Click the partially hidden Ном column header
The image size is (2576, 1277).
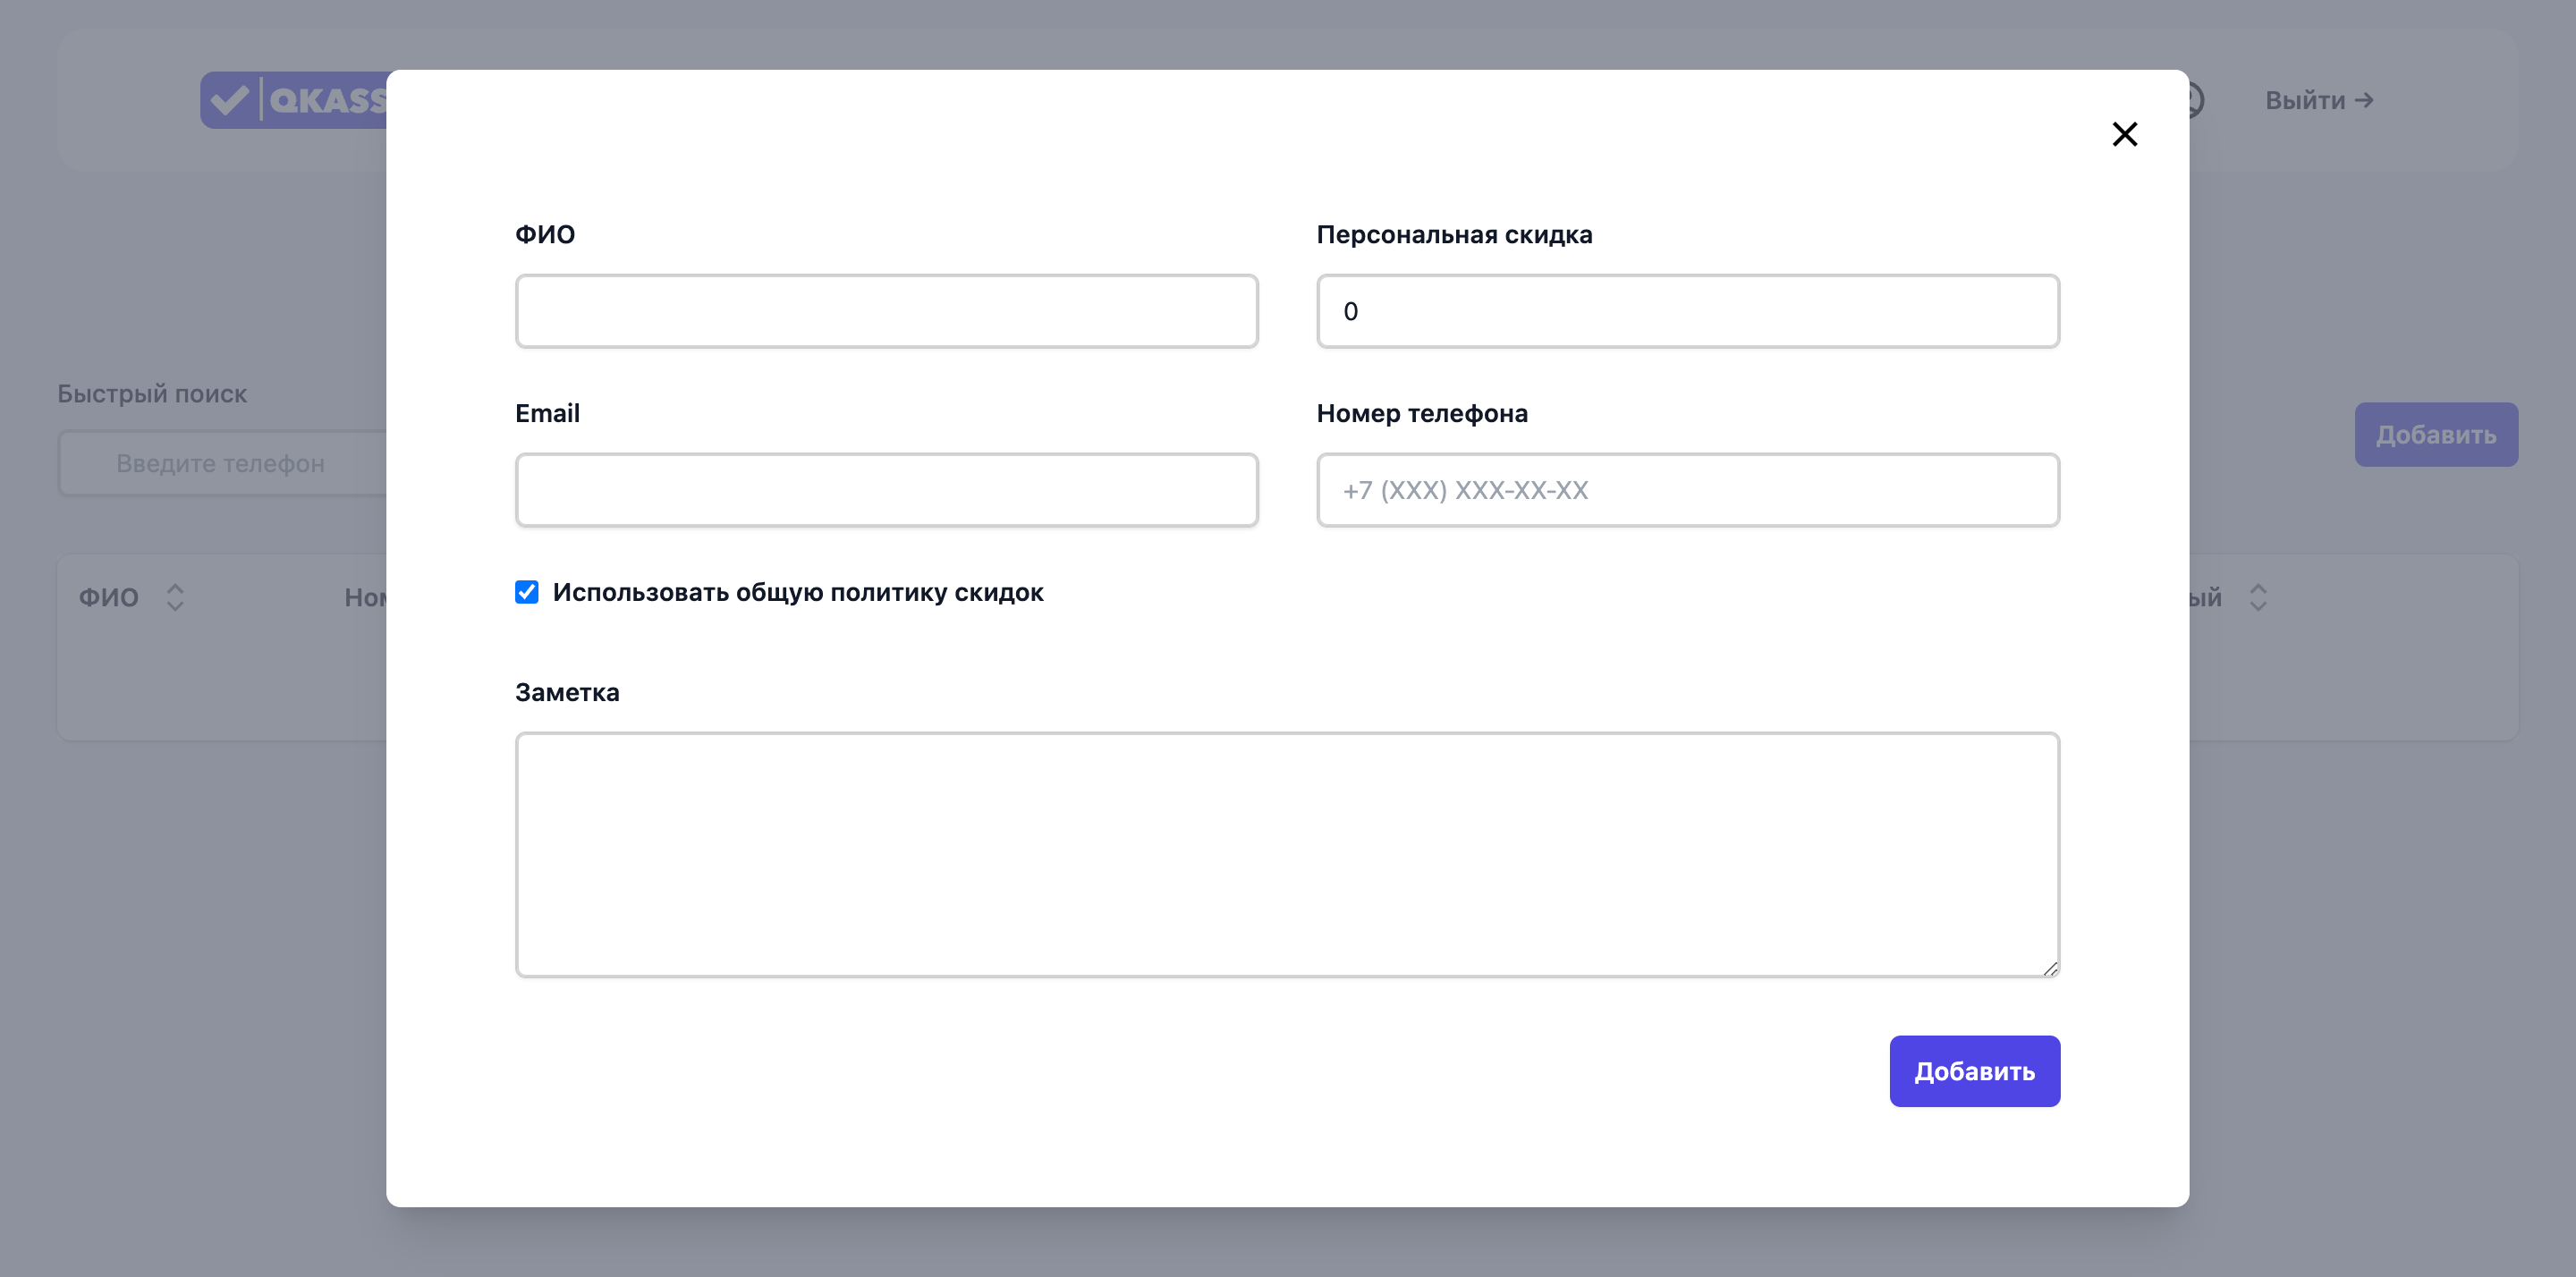point(365,597)
